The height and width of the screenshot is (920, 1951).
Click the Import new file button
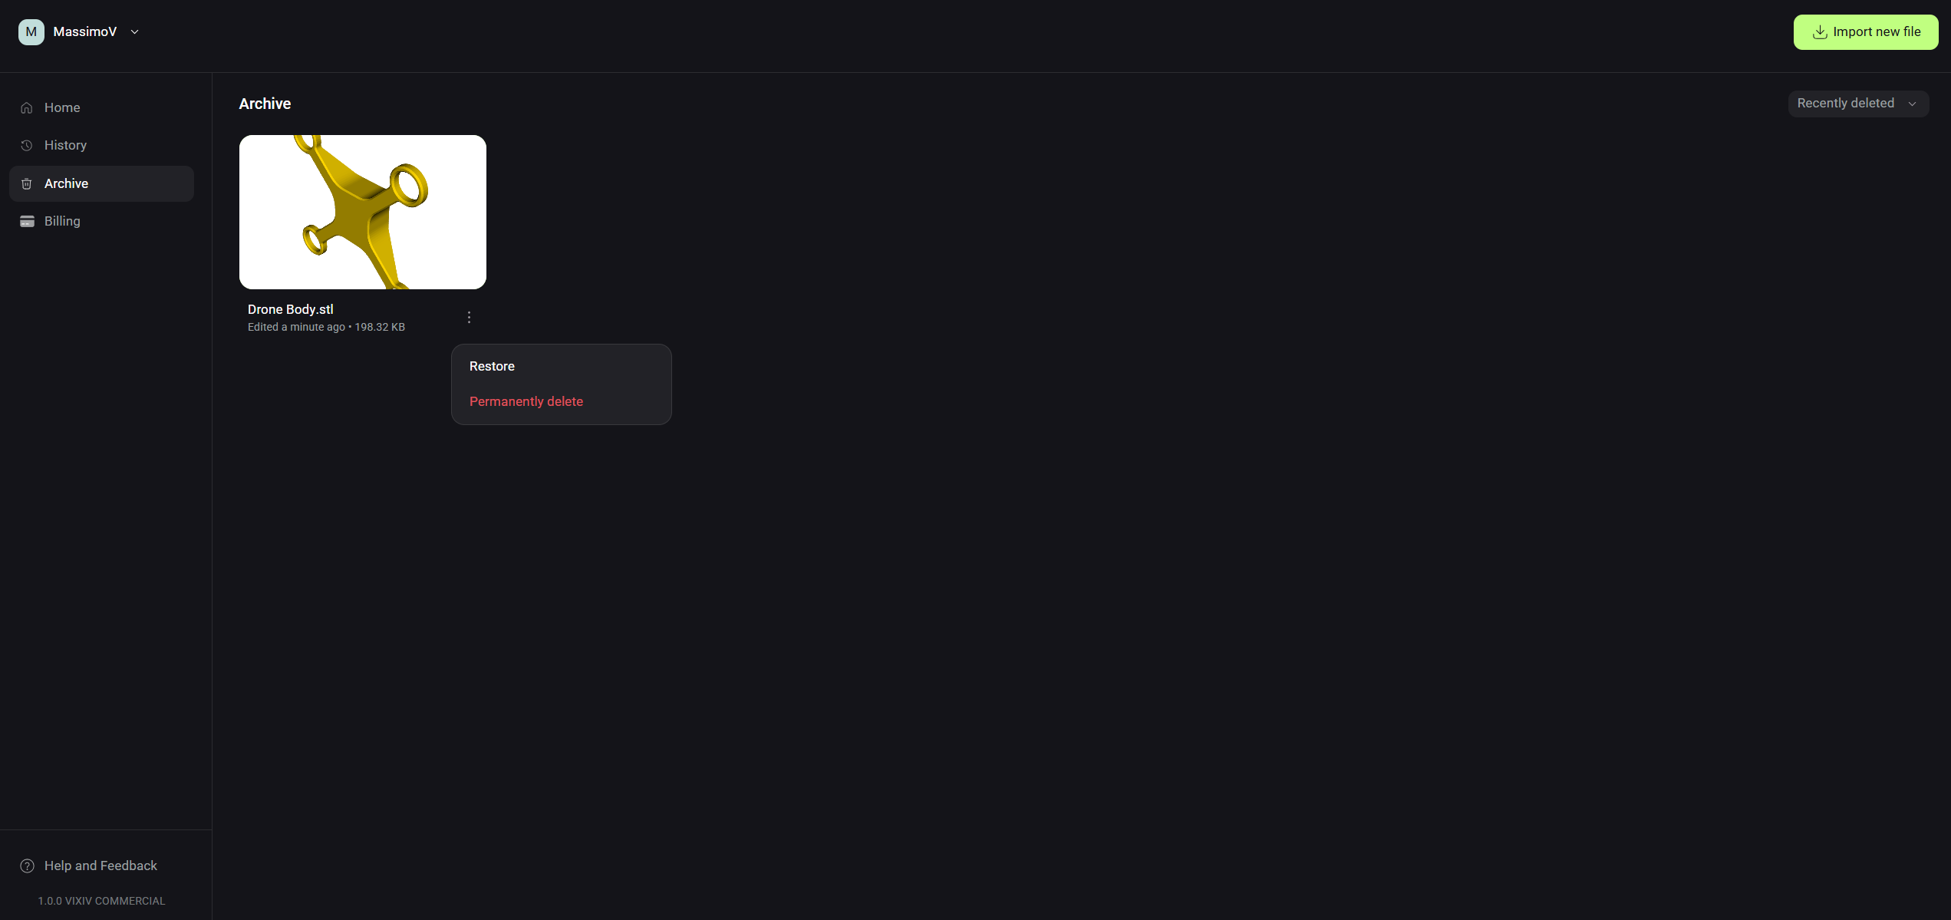point(1865,32)
